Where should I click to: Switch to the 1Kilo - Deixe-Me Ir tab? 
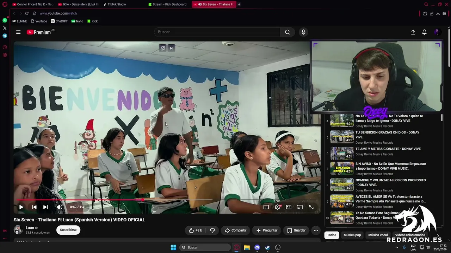point(78,4)
